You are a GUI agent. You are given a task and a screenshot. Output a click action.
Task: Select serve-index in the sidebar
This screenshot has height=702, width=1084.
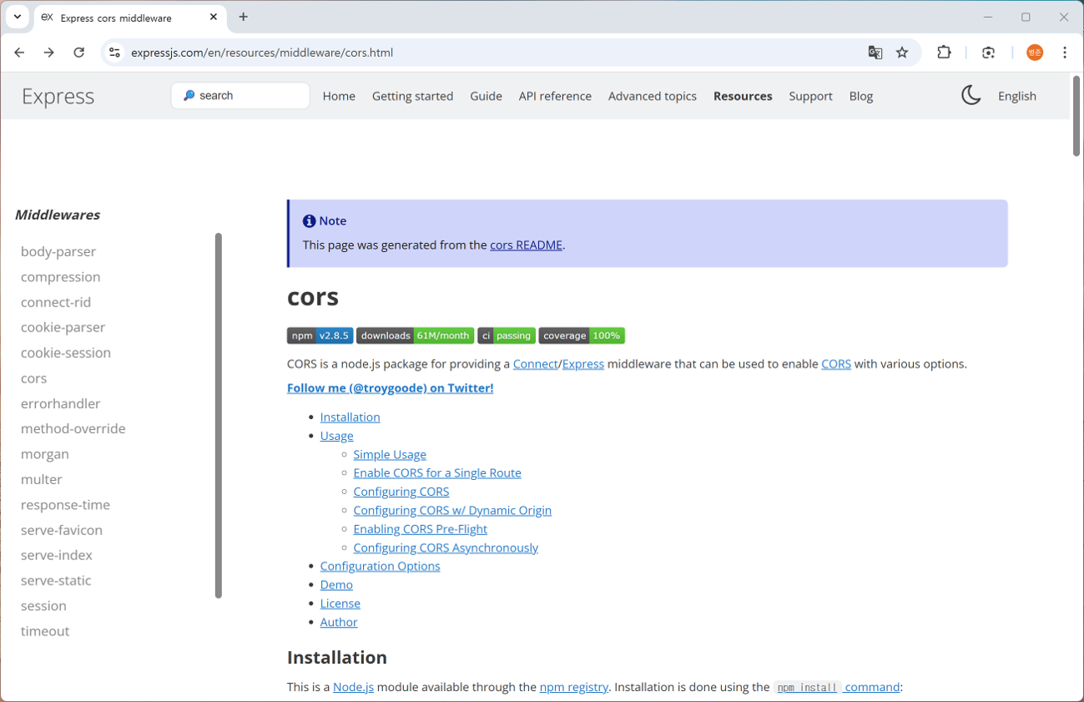[x=57, y=555]
